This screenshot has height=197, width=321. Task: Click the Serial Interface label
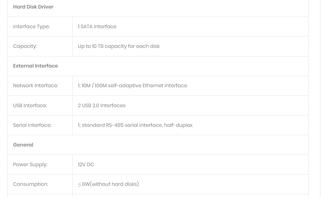click(32, 125)
